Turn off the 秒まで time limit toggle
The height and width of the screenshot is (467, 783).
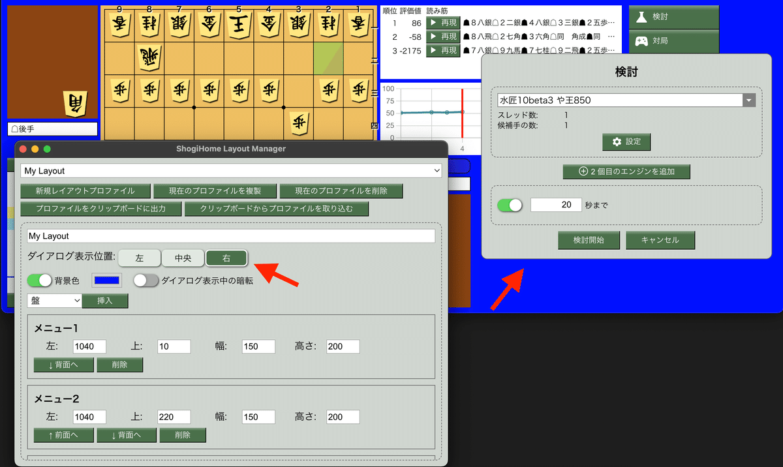click(x=508, y=204)
